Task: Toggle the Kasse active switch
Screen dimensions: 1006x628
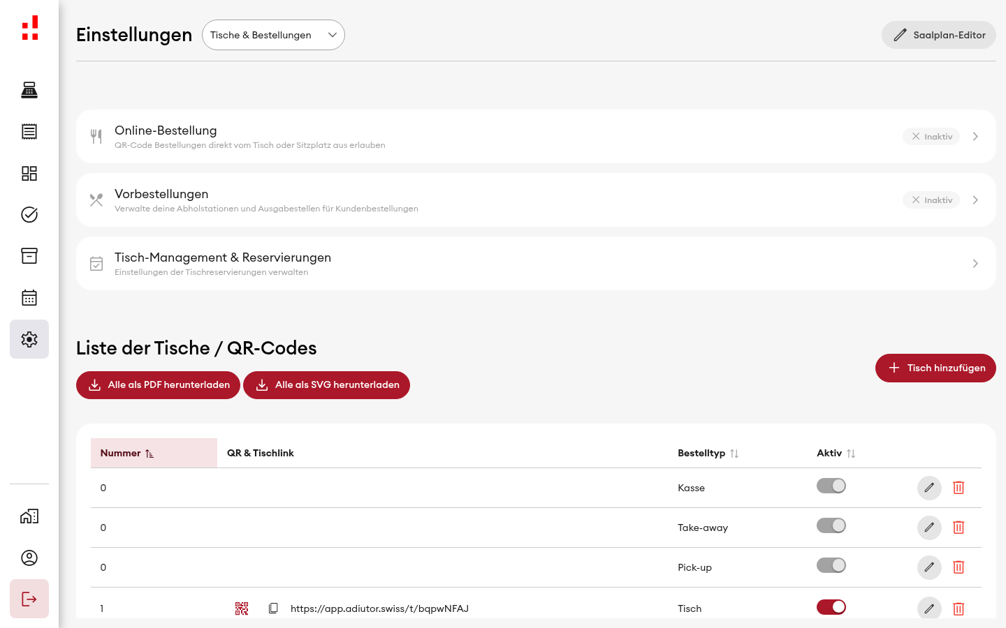Action: 831,486
